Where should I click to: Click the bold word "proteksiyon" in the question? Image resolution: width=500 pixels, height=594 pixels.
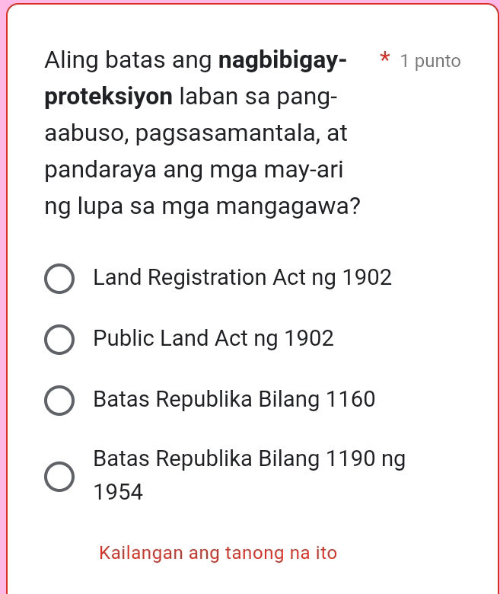[107, 97]
